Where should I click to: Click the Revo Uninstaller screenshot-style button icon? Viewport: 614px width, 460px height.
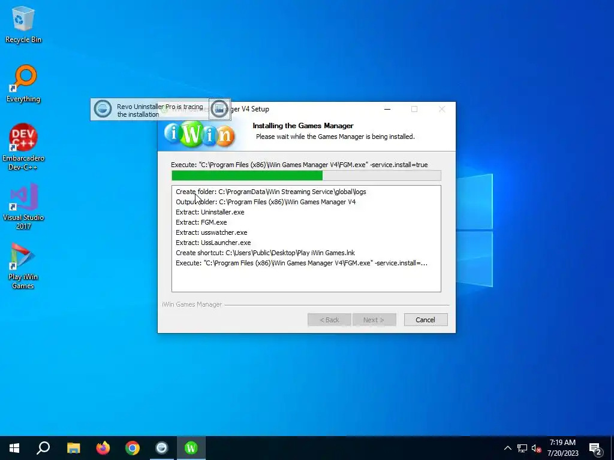(x=219, y=109)
